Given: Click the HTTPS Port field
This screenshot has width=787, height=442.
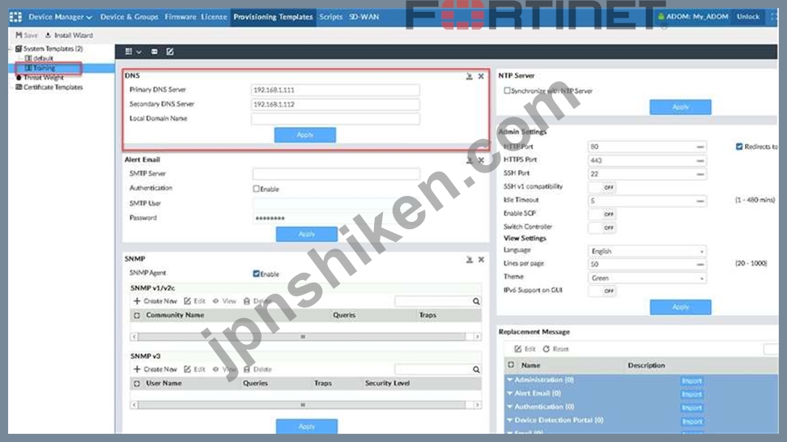Looking at the screenshot, I should coord(646,160).
